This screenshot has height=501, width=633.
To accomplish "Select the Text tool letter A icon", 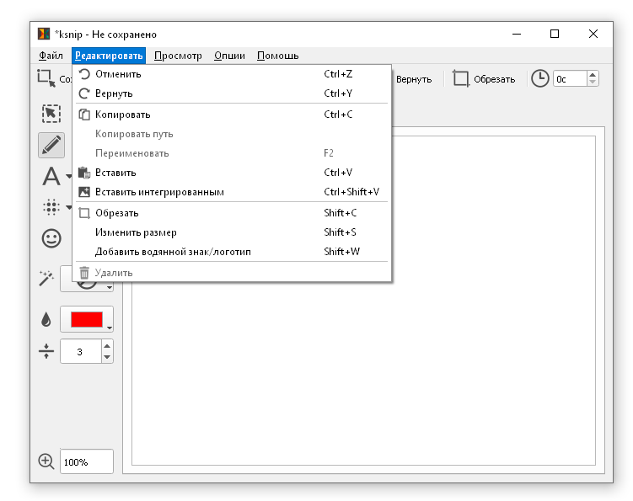I will (x=51, y=176).
